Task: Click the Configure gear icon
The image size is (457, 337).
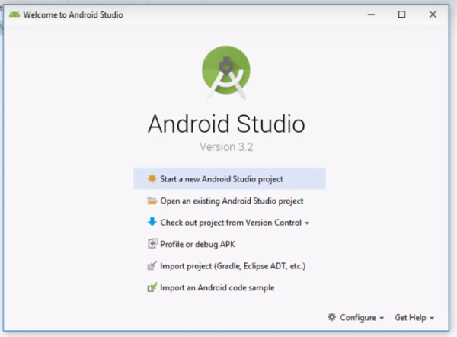Action: click(331, 317)
